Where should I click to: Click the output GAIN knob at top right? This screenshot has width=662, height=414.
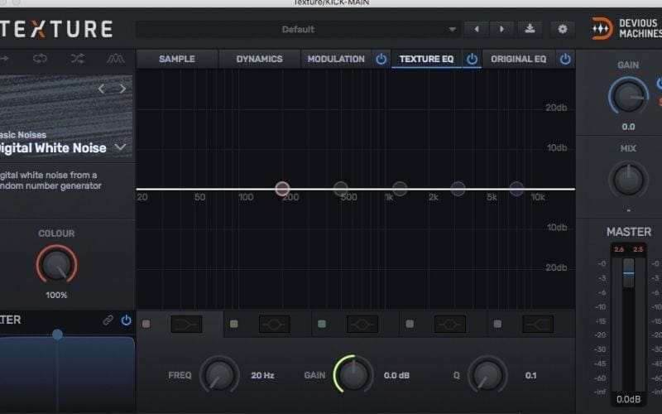point(628,96)
